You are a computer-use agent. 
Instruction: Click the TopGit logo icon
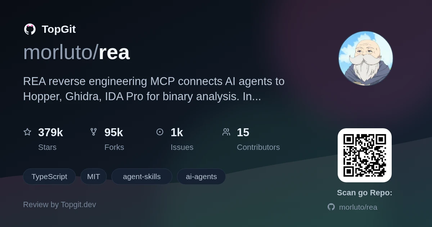click(30, 29)
